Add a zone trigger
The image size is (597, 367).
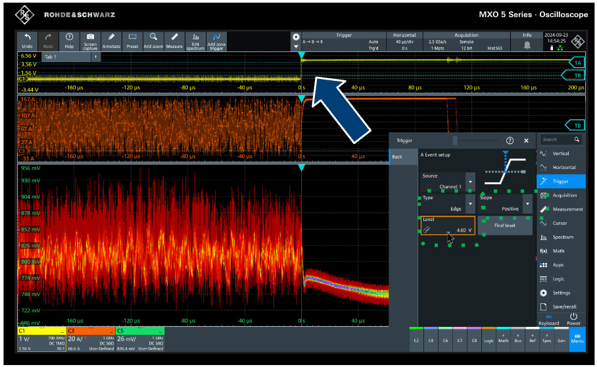pos(216,41)
